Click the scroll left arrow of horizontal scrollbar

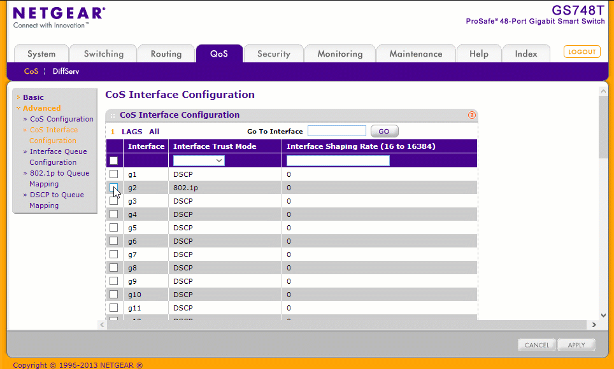point(102,324)
